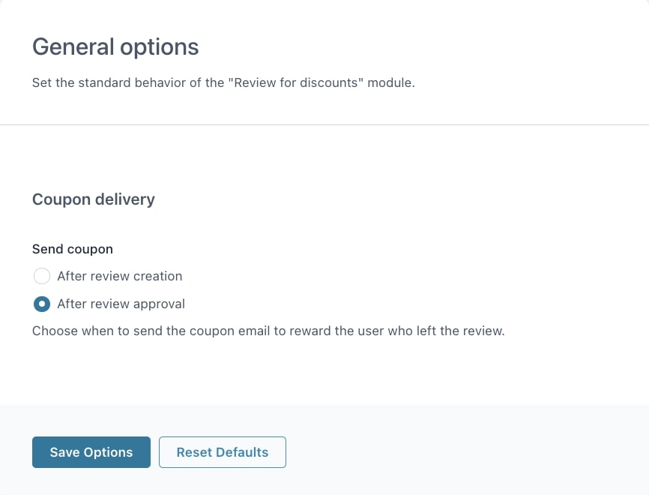The width and height of the screenshot is (649, 495).
Task: Click the word "Options" in the blue button
Action: click(109, 452)
